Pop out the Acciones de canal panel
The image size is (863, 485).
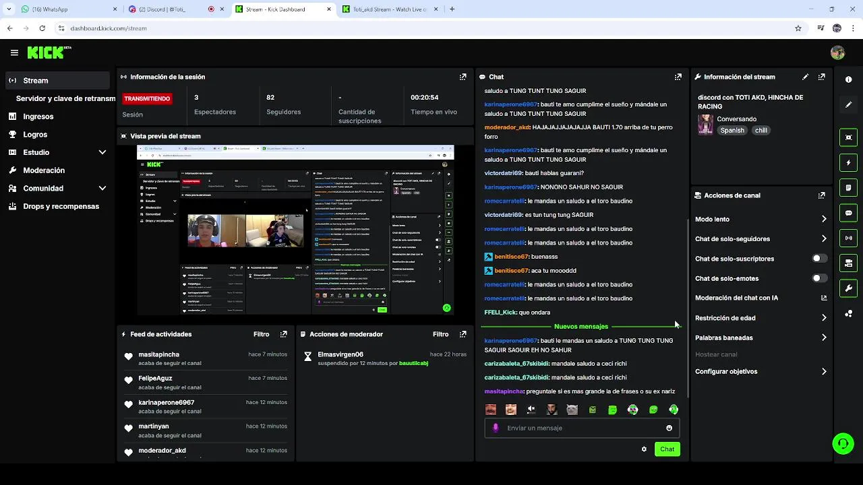click(x=821, y=195)
